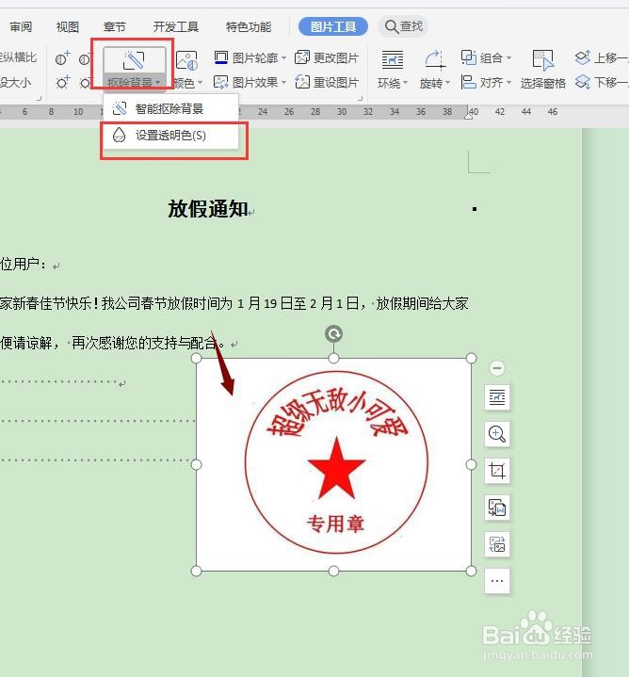The width and height of the screenshot is (629, 677).
Task: Expand the 抠除背景 dropdown arrow
Action: pyautogui.click(x=158, y=82)
